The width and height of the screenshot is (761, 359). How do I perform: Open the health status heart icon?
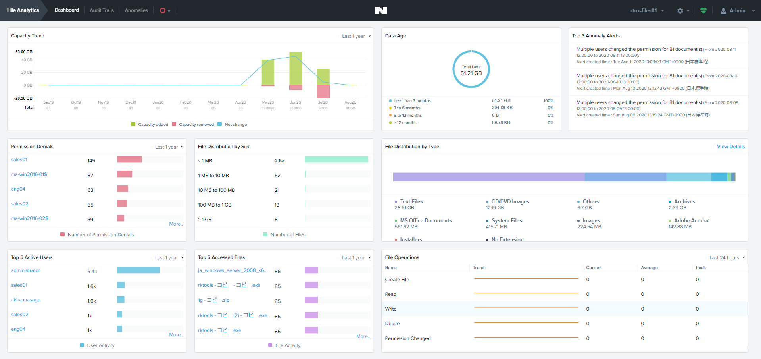pyautogui.click(x=703, y=10)
